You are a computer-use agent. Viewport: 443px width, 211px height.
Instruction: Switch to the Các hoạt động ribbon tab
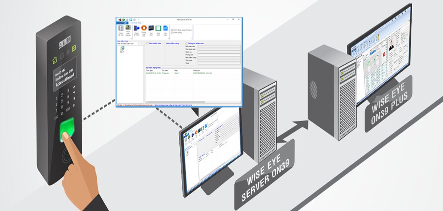pyautogui.click(x=131, y=22)
